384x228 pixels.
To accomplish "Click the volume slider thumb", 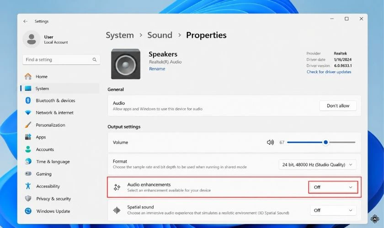I will click(325, 142).
